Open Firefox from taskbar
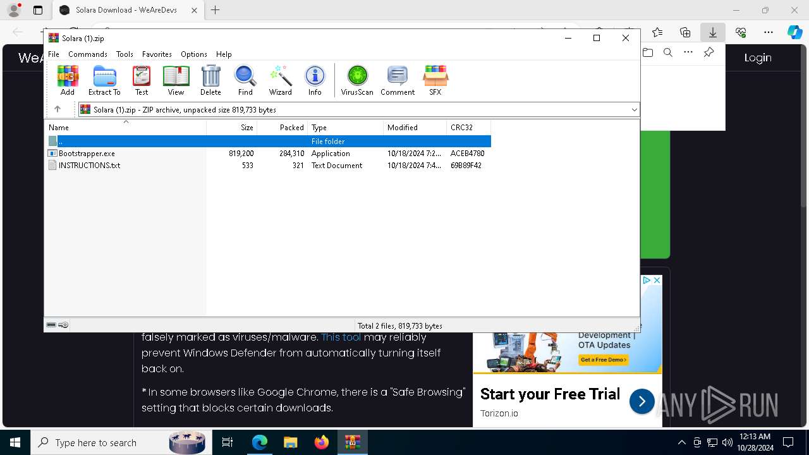This screenshot has height=455, width=809. point(322,442)
